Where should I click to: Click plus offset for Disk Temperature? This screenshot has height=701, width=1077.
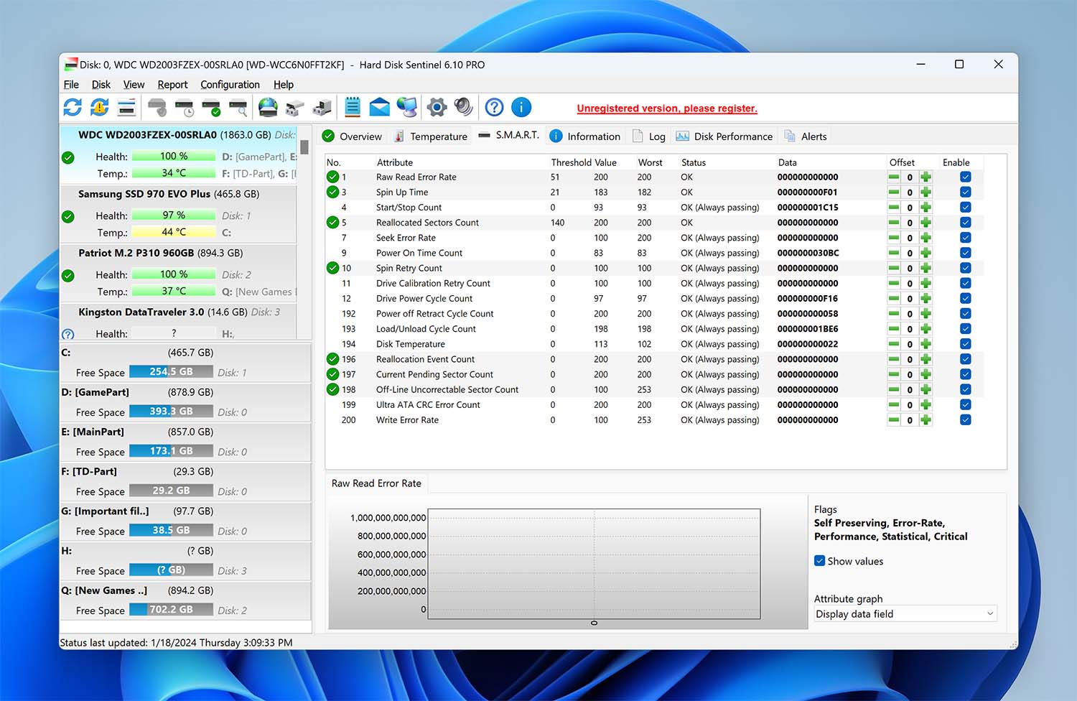(926, 344)
